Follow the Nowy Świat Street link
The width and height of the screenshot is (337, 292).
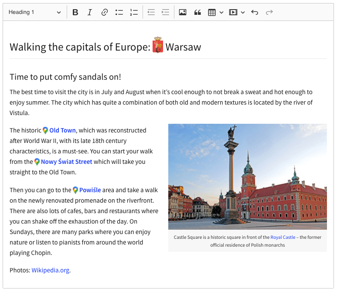click(66, 162)
